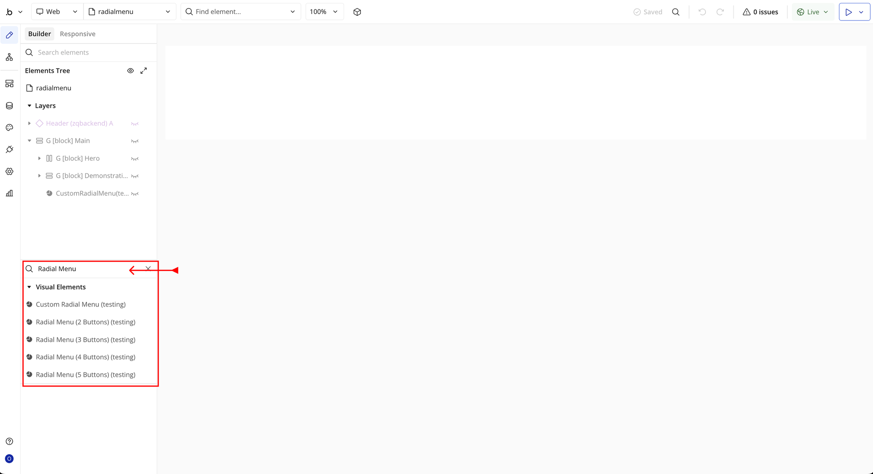Viewport: 873px width, 474px height.
Task: Open the Logs chart icon
Action: pos(9,193)
